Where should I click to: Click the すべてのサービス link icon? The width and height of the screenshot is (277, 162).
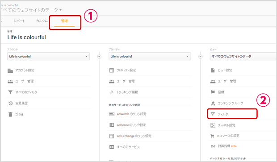coord(112,147)
